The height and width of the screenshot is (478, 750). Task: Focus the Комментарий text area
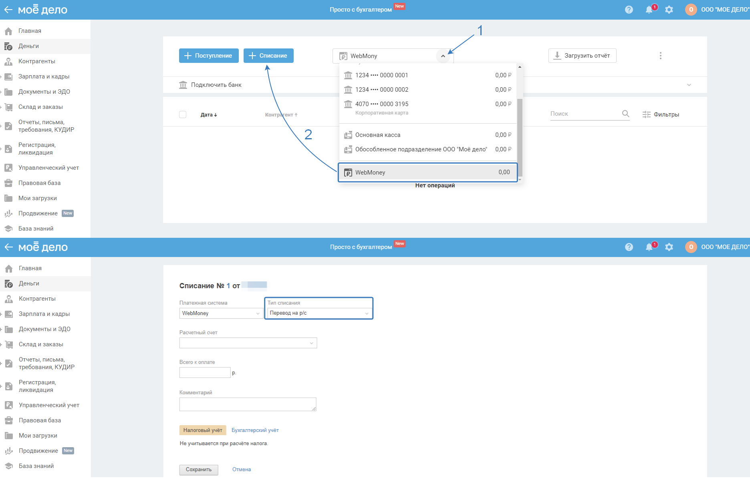pos(248,404)
